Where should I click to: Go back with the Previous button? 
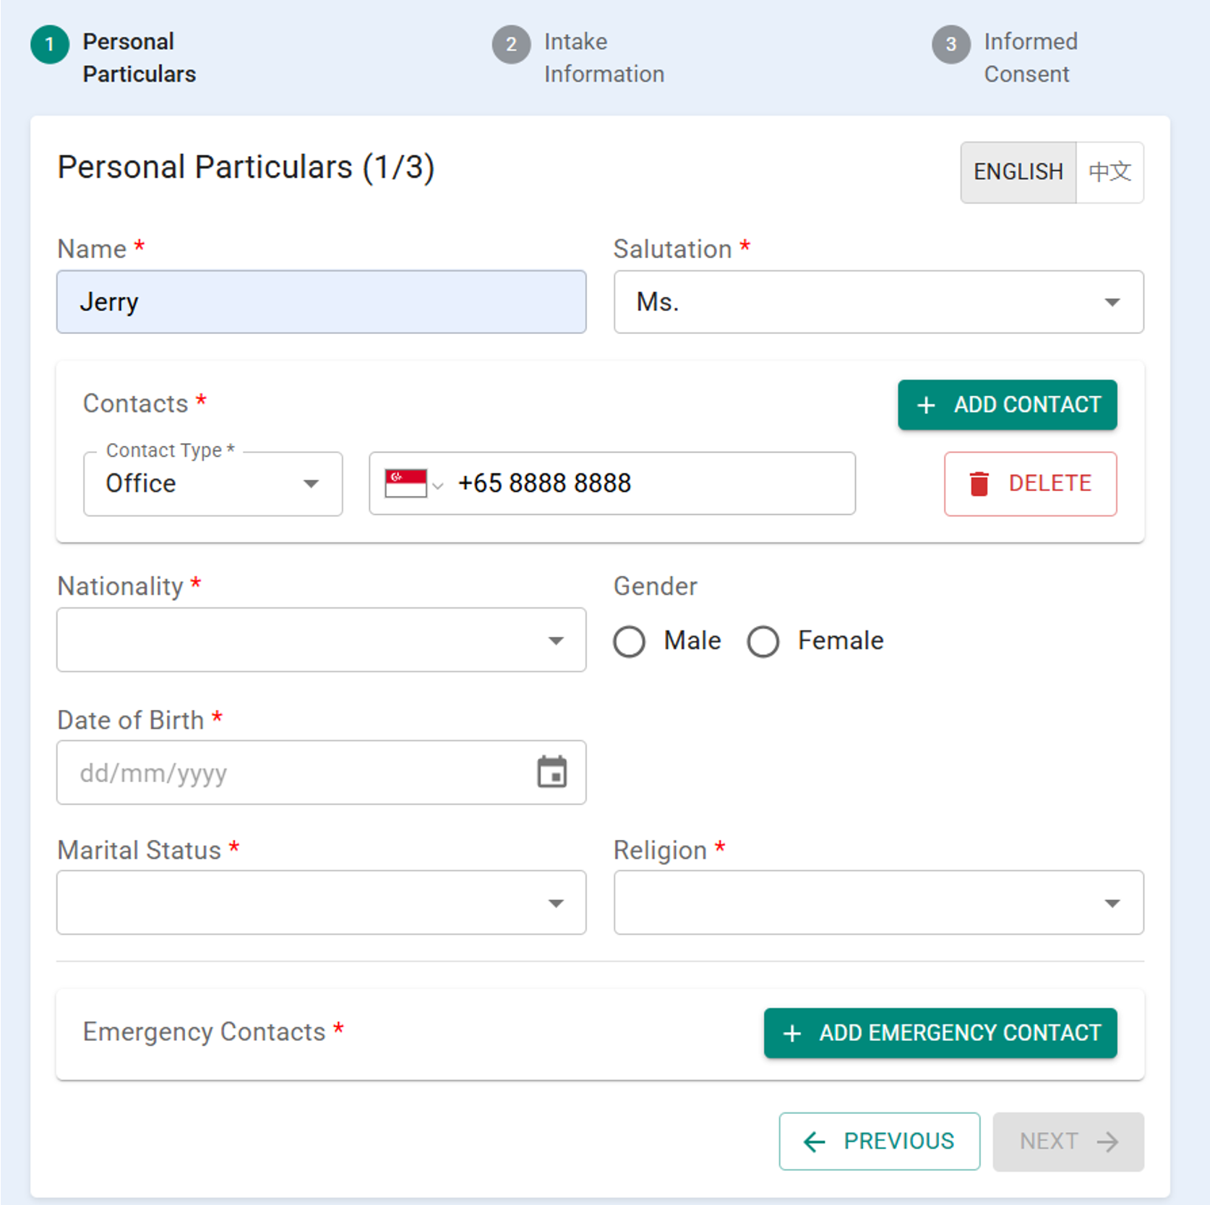point(879,1141)
